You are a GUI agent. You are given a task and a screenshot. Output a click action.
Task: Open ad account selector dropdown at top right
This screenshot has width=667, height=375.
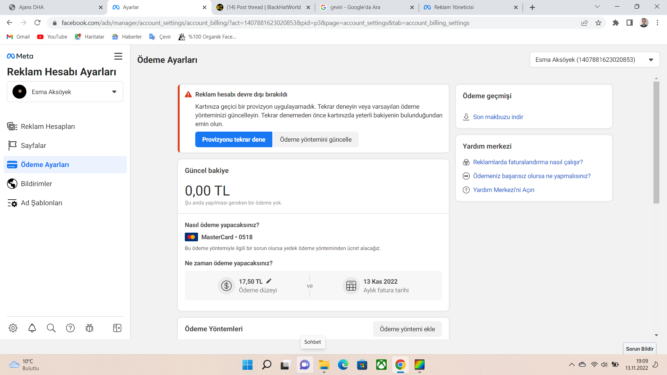(x=594, y=60)
